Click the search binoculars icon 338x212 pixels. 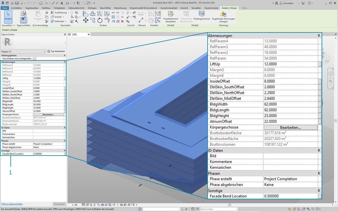(x=277, y=3)
